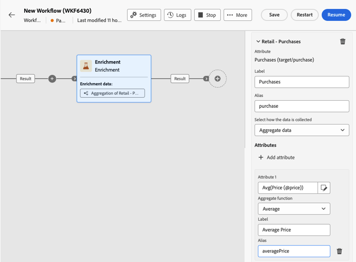The height and width of the screenshot is (262, 356).
Task: Click the back arrow icon
Action: click(12, 15)
